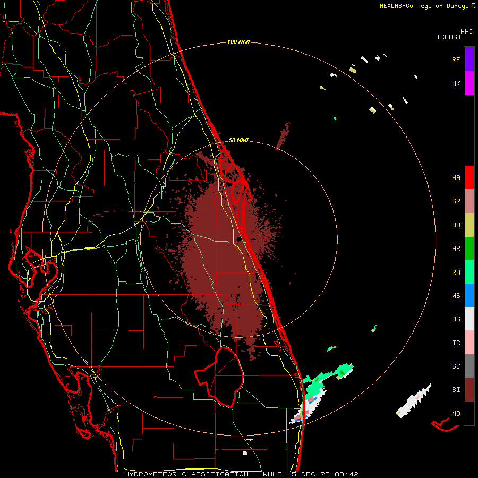Click the GR legend label
This screenshot has height=478, width=478.
456,201
